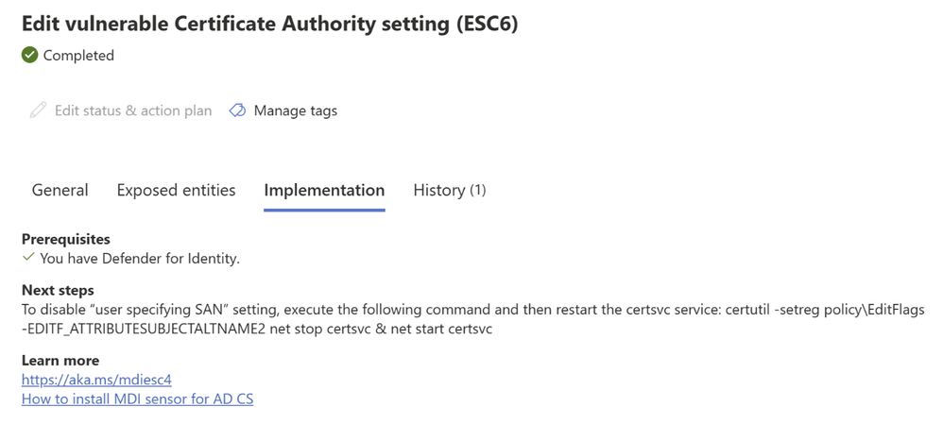
Task: Open How to install MDI sensor link
Action: (x=137, y=399)
